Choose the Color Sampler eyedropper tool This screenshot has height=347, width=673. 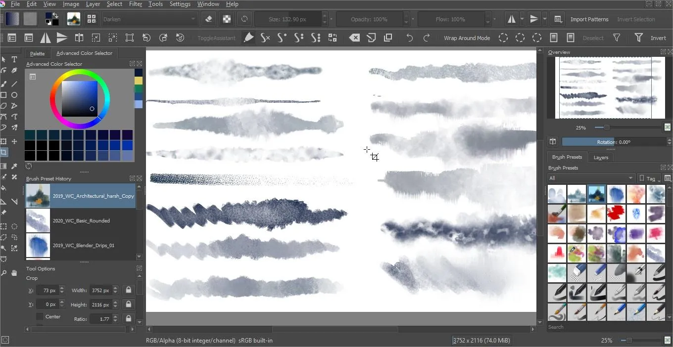tap(14, 166)
